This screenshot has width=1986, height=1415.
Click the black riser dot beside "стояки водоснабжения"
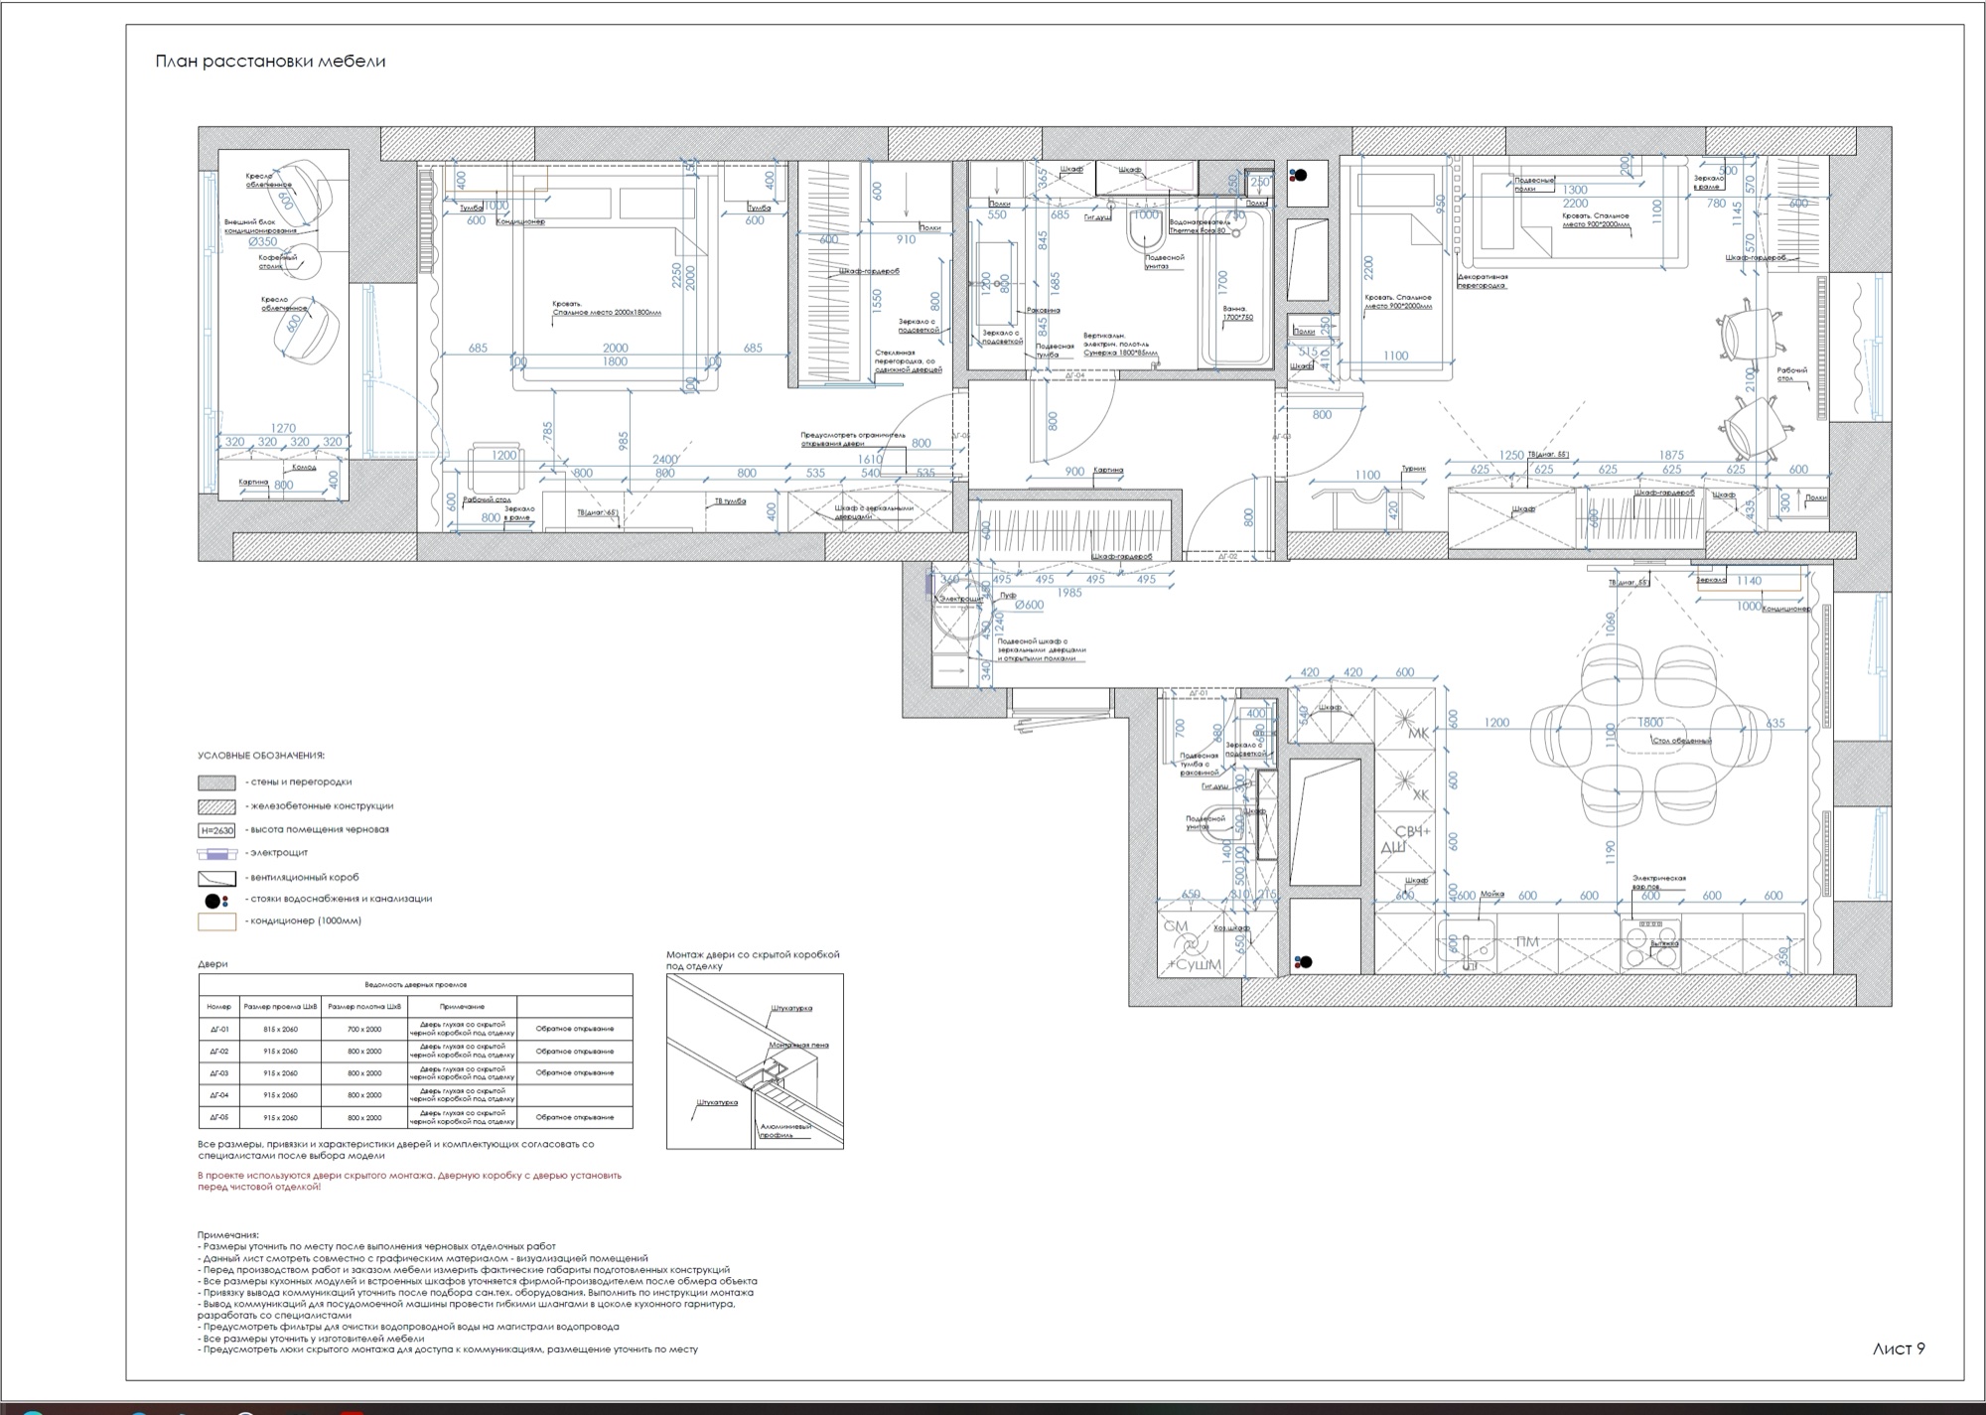[213, 902]
